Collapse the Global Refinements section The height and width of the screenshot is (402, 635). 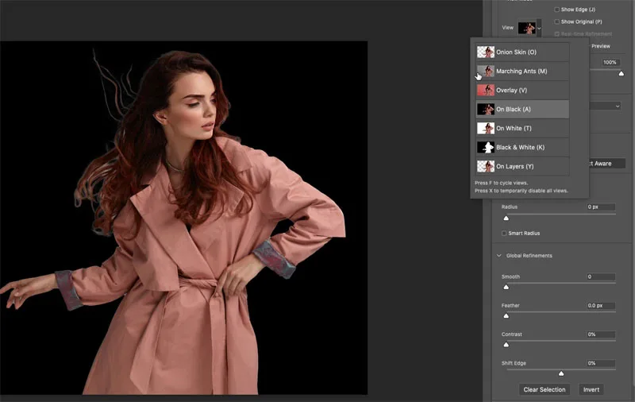tap(499, 256)
